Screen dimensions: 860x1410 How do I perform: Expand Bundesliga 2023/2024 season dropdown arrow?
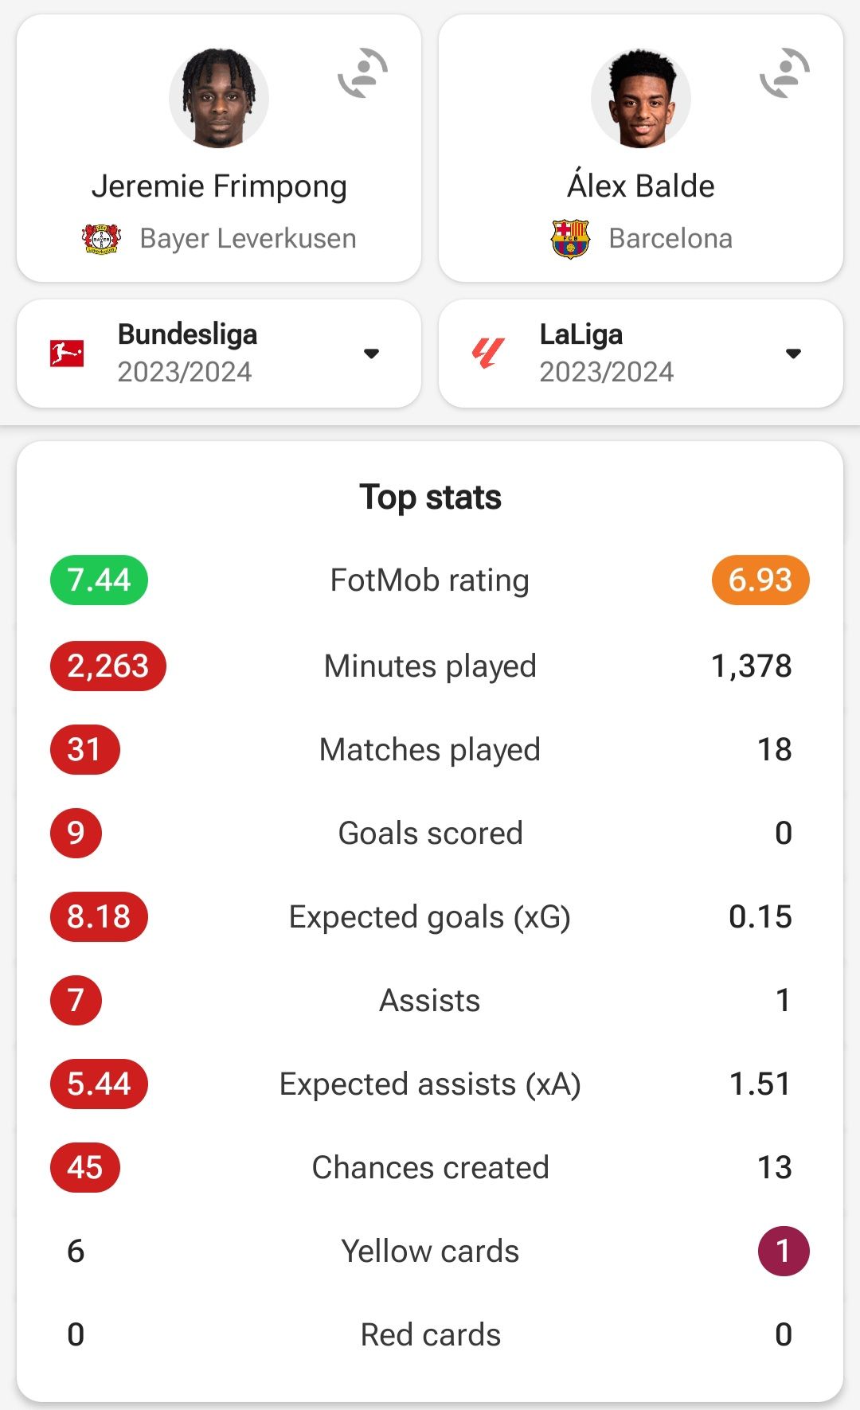coord(371,353)
